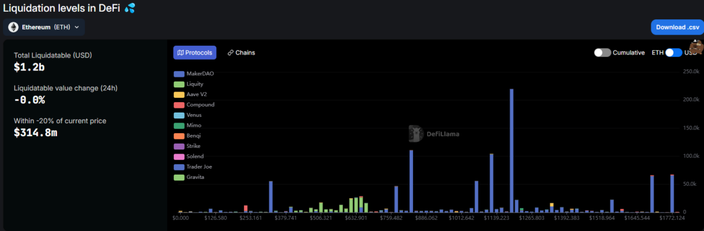Click the Liquidation levels in DeFi heading
704x231 pixels.
tap(62, 8)
